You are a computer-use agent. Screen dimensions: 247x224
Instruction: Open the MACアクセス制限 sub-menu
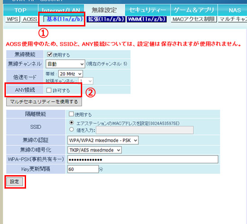pos(194,19)
